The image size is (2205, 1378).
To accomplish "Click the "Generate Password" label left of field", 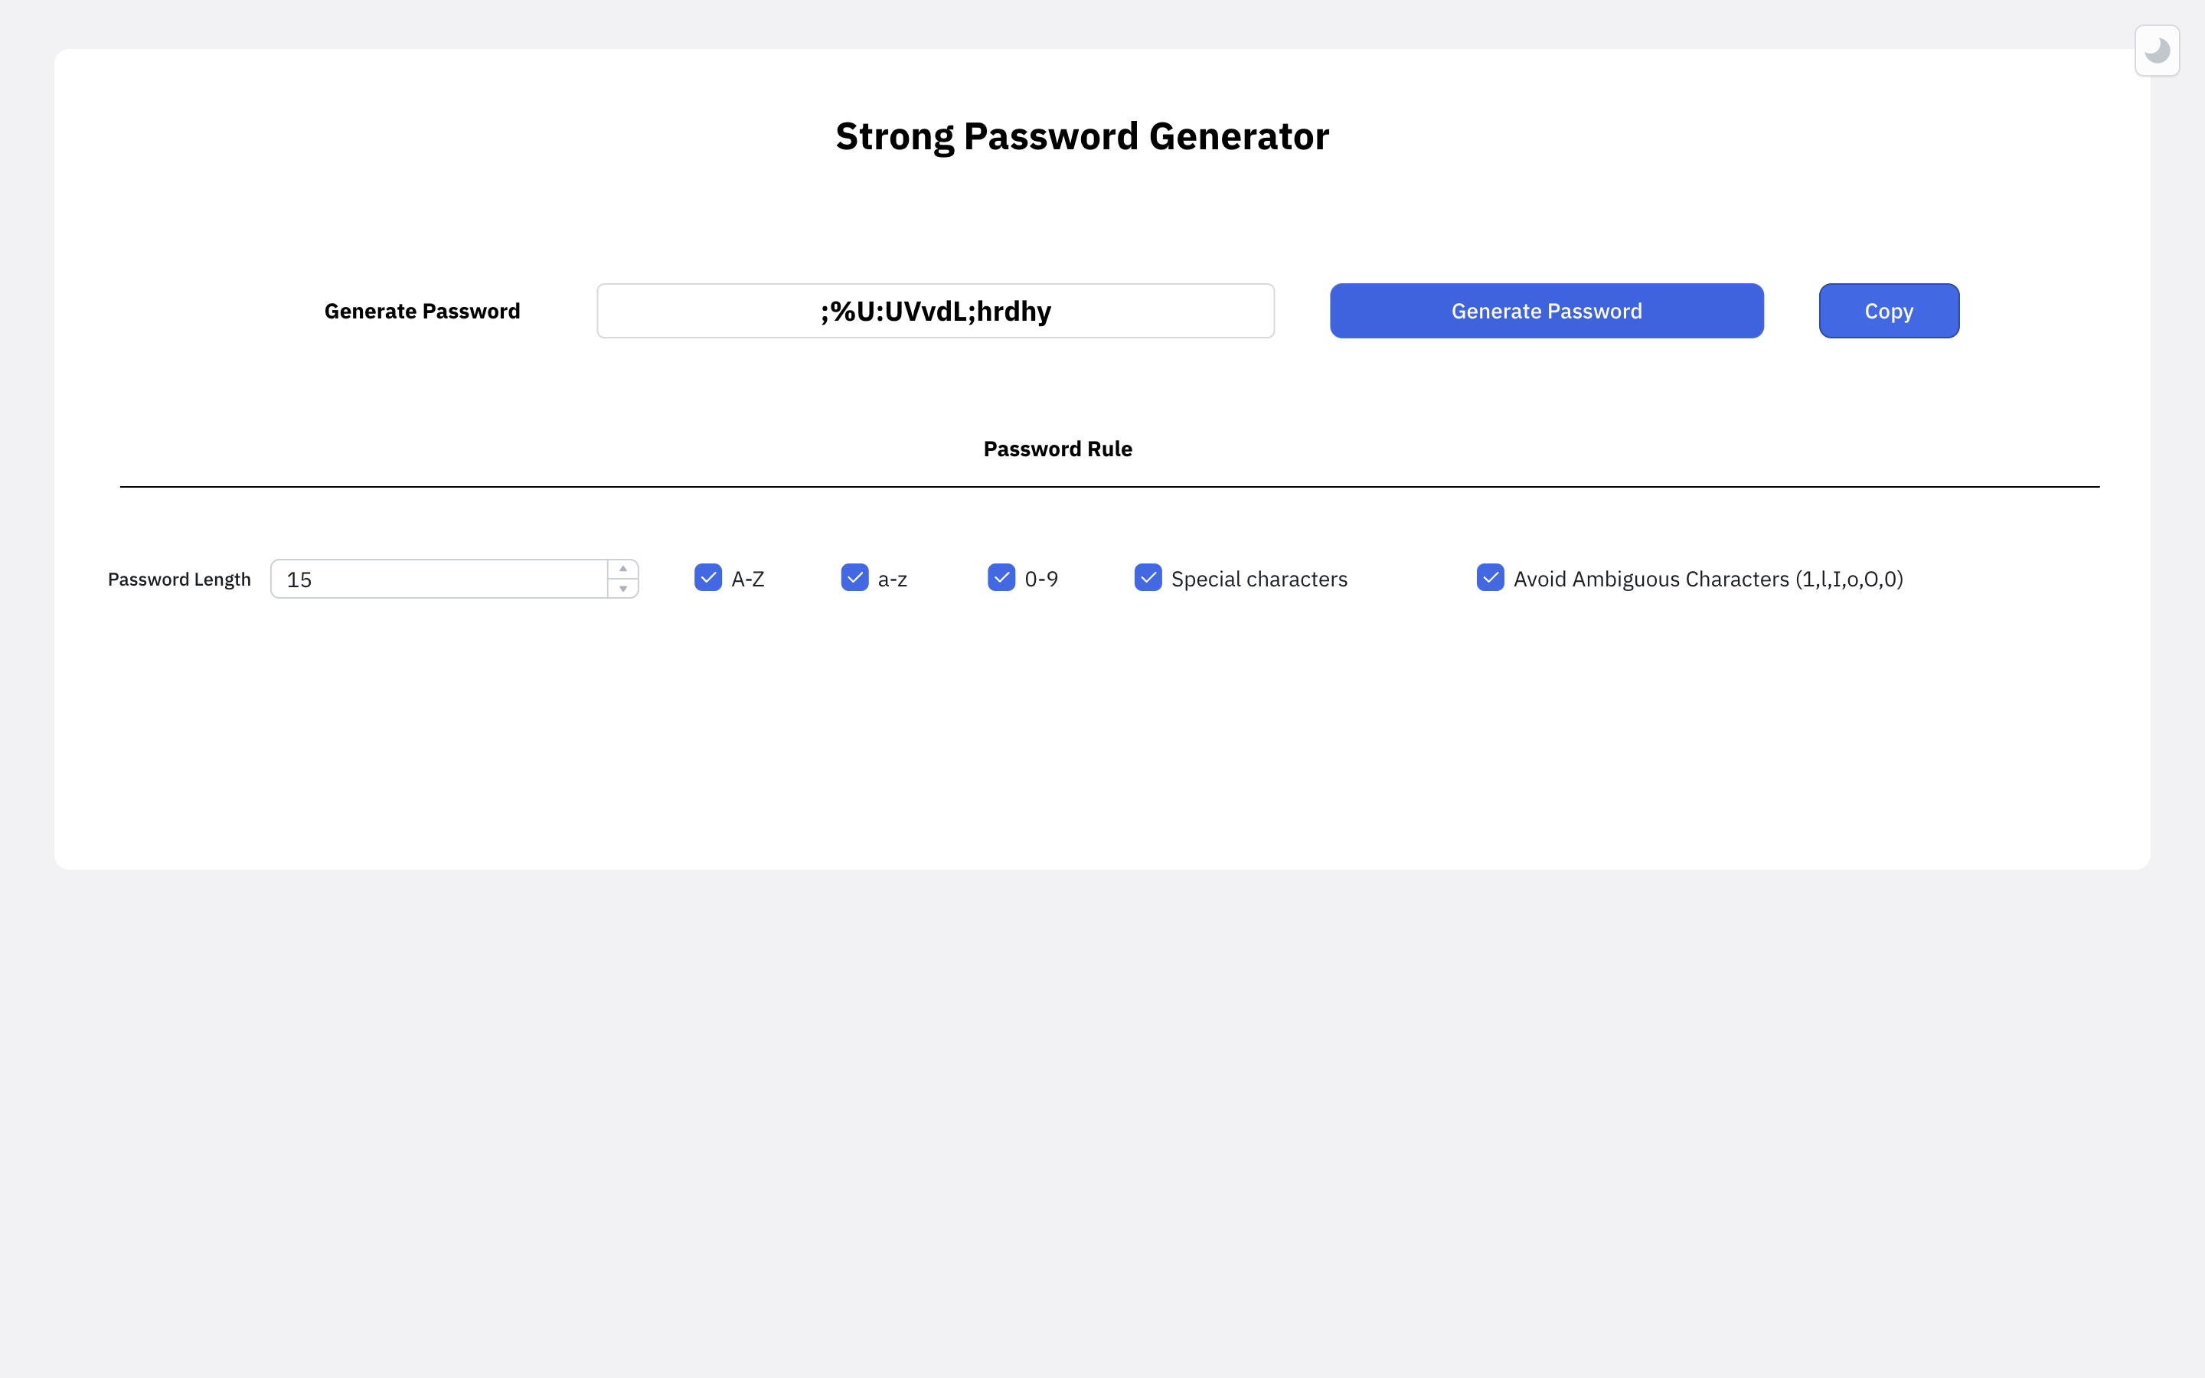I will (422, 311).
